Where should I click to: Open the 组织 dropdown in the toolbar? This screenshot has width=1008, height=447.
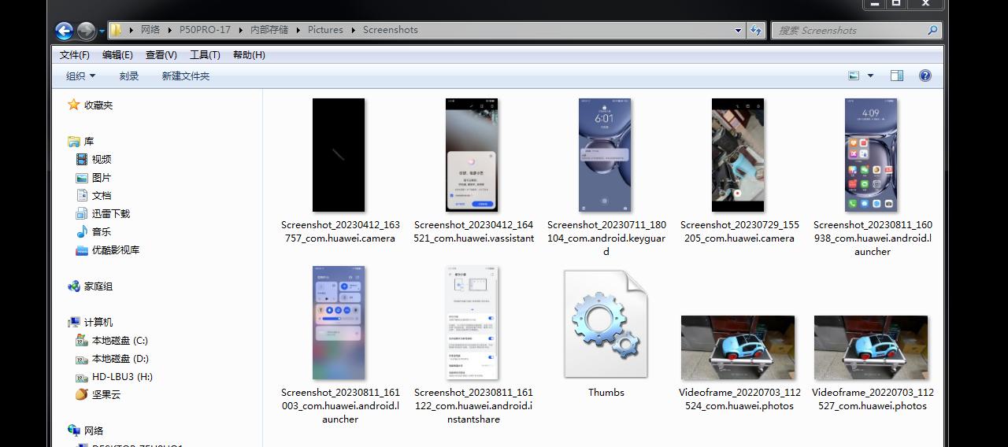point(80,76)
